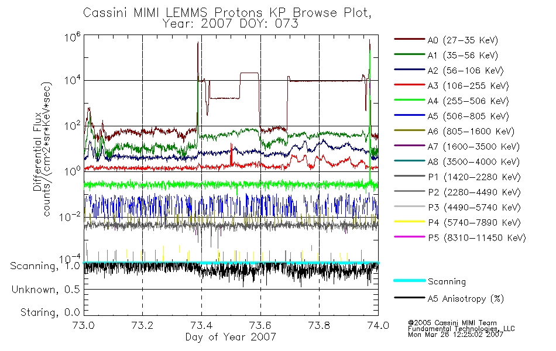Click the Scanning, 1.0 axis label
The width and height of the screenshot is (556, 351).
(45, 266)
